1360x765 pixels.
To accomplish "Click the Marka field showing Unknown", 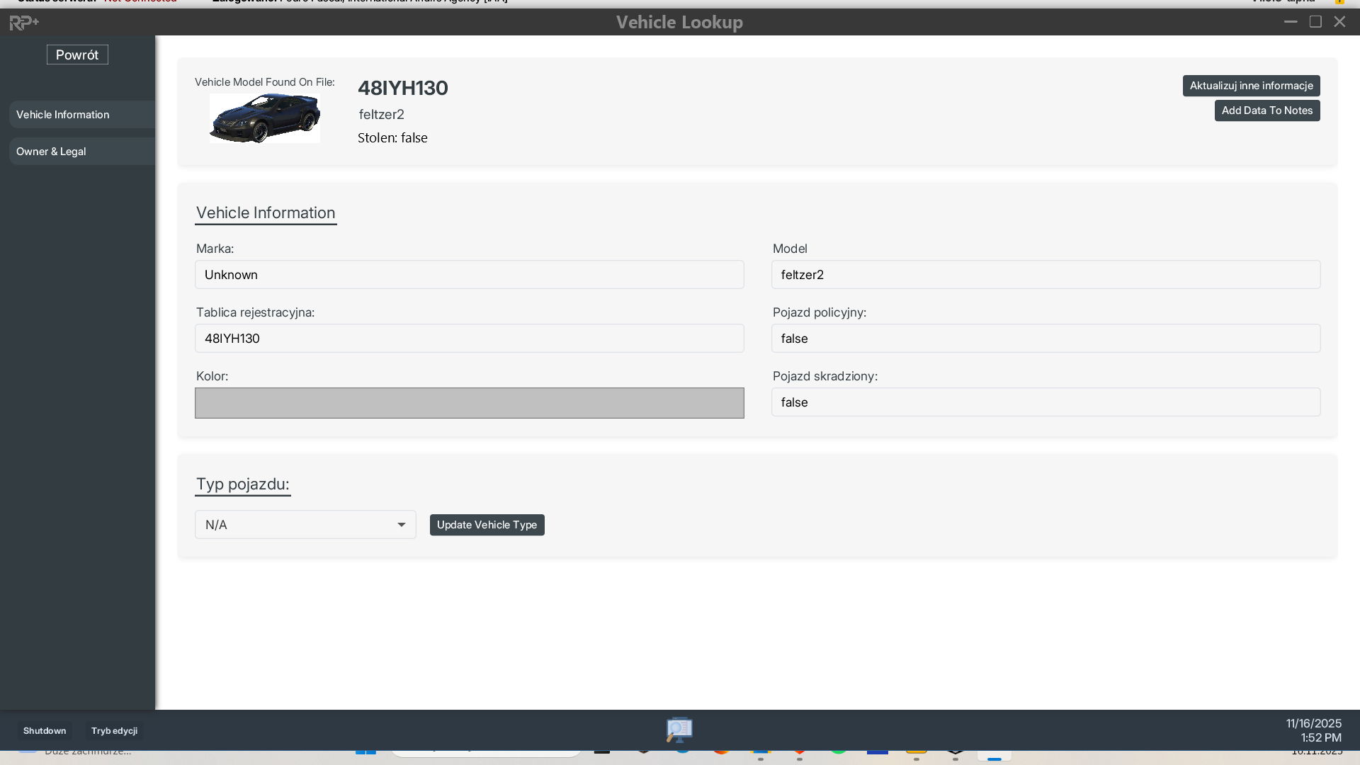I will (469, 275).
